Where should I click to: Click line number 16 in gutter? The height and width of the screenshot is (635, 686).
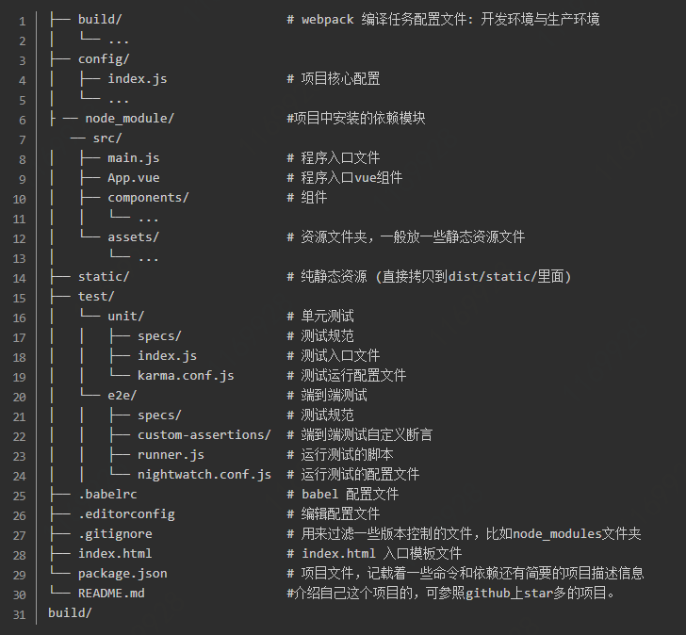point(19,317)
